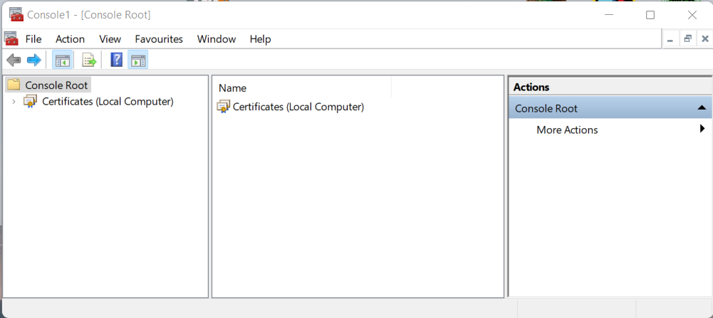Click the certificate icon in the tree pane
The width and height of the screenshot is (713, 318).
pos(31,101)
